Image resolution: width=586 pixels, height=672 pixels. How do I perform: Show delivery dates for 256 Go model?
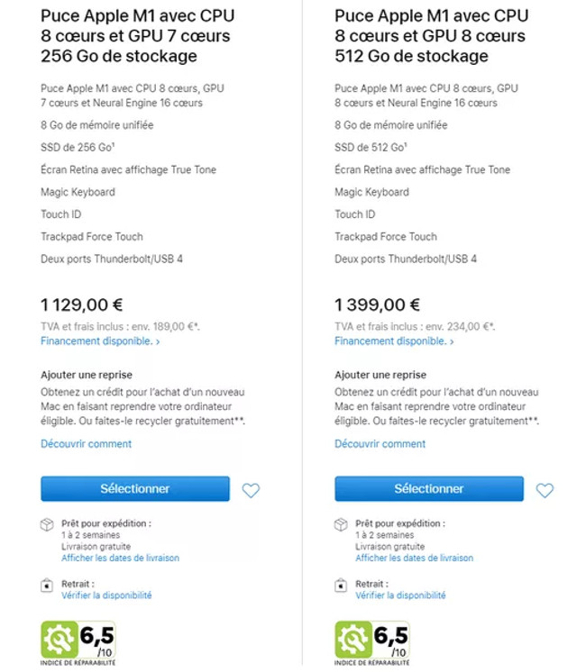pos(120,558)
